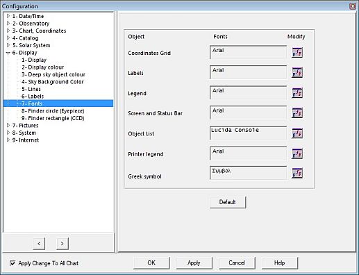Collapse the 6- Display tree node
359x275 pixels.
coord(8,53)
